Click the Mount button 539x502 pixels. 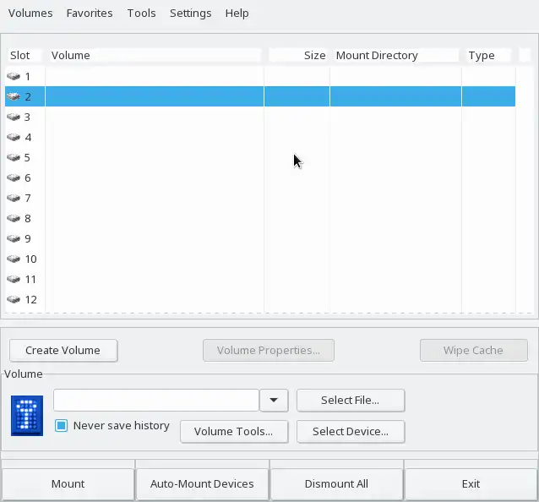68,484
